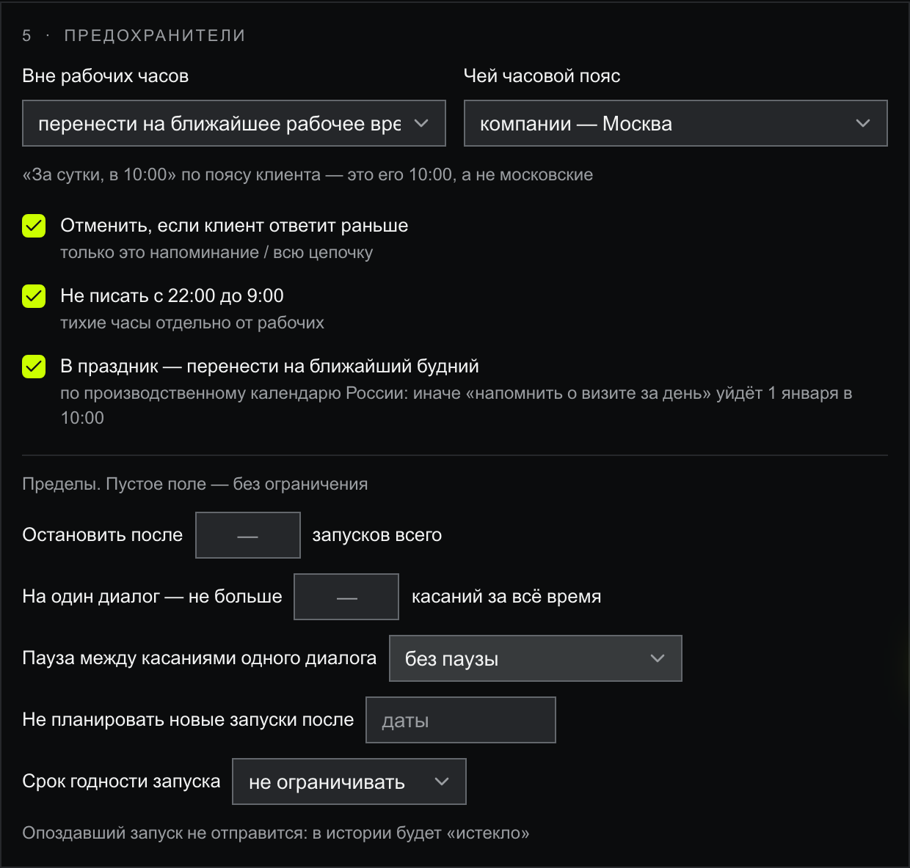Toggle the «Не писать с 22:00 до 9:00» checkbox
This screenshot has height=868, width=910.
tap(34, 296)
